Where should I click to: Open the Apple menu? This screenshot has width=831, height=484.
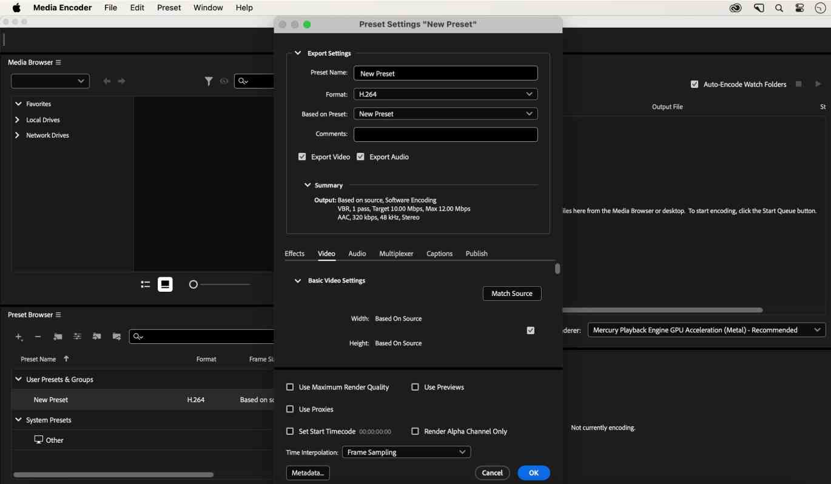coord(16,7)
